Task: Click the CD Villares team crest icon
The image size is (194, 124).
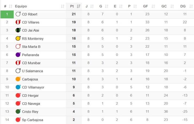Action: pos(18,22)
